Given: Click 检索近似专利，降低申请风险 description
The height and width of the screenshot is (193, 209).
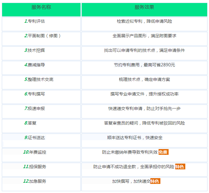Looking at the screenshot, I should click(144, 21).
